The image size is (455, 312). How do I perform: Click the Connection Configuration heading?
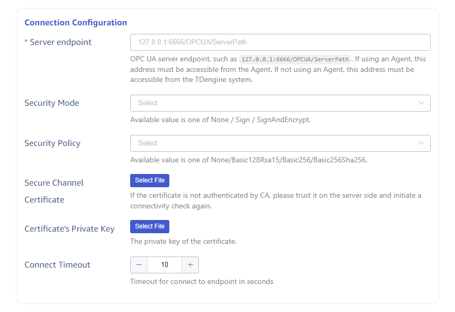(x=76, y=23)
